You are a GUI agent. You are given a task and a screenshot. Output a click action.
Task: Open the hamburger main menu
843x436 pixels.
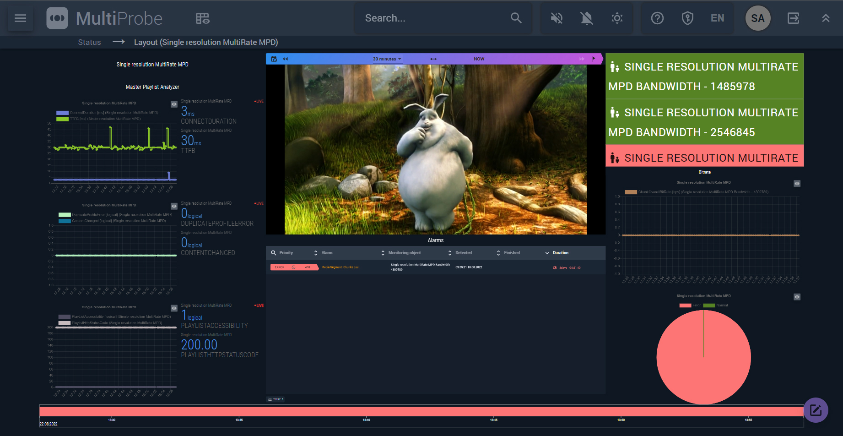click(20, 18)
